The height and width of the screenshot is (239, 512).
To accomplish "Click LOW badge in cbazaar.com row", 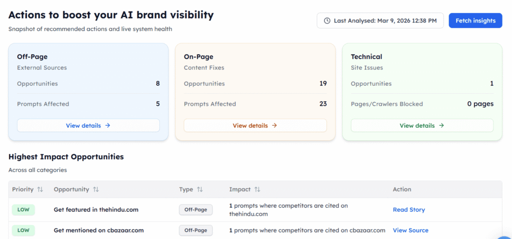I will 23,230.
